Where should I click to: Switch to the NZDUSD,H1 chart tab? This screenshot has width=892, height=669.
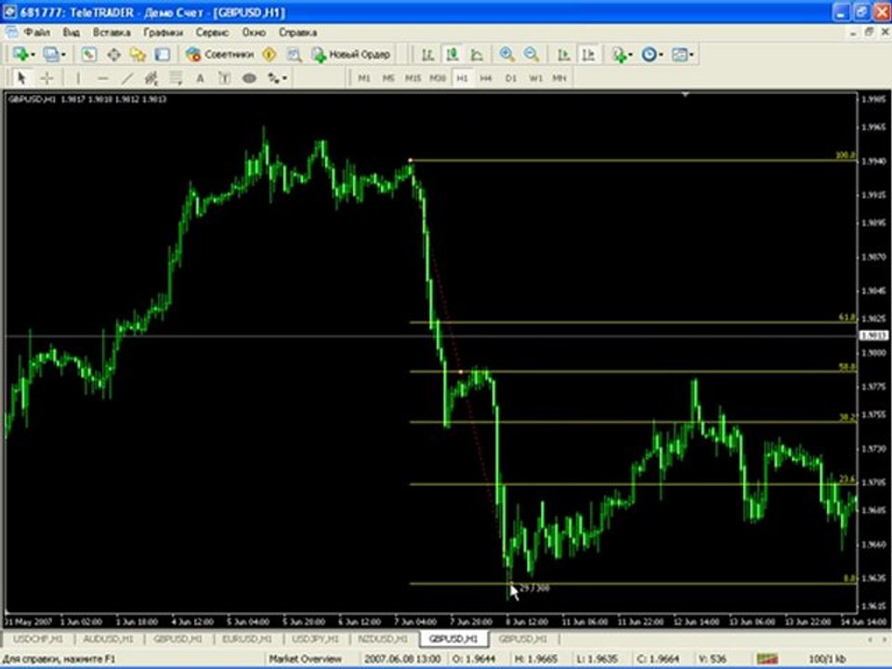[x=383, y=639]
